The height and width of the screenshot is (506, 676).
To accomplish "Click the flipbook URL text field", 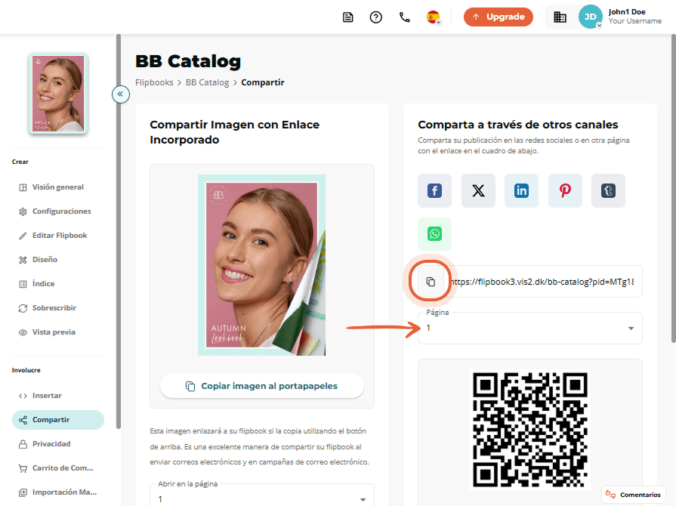I will tap(543, 282).
